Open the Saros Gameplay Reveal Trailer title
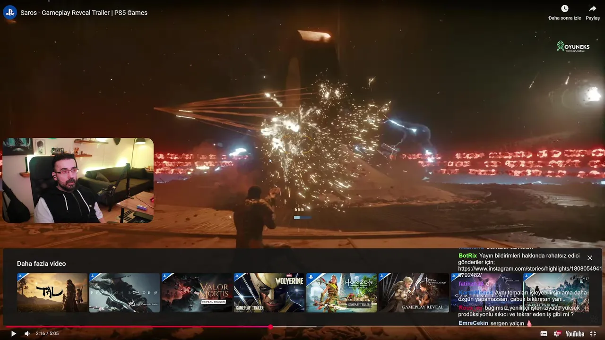The image size is (605, 340). (x=84, y=13)
